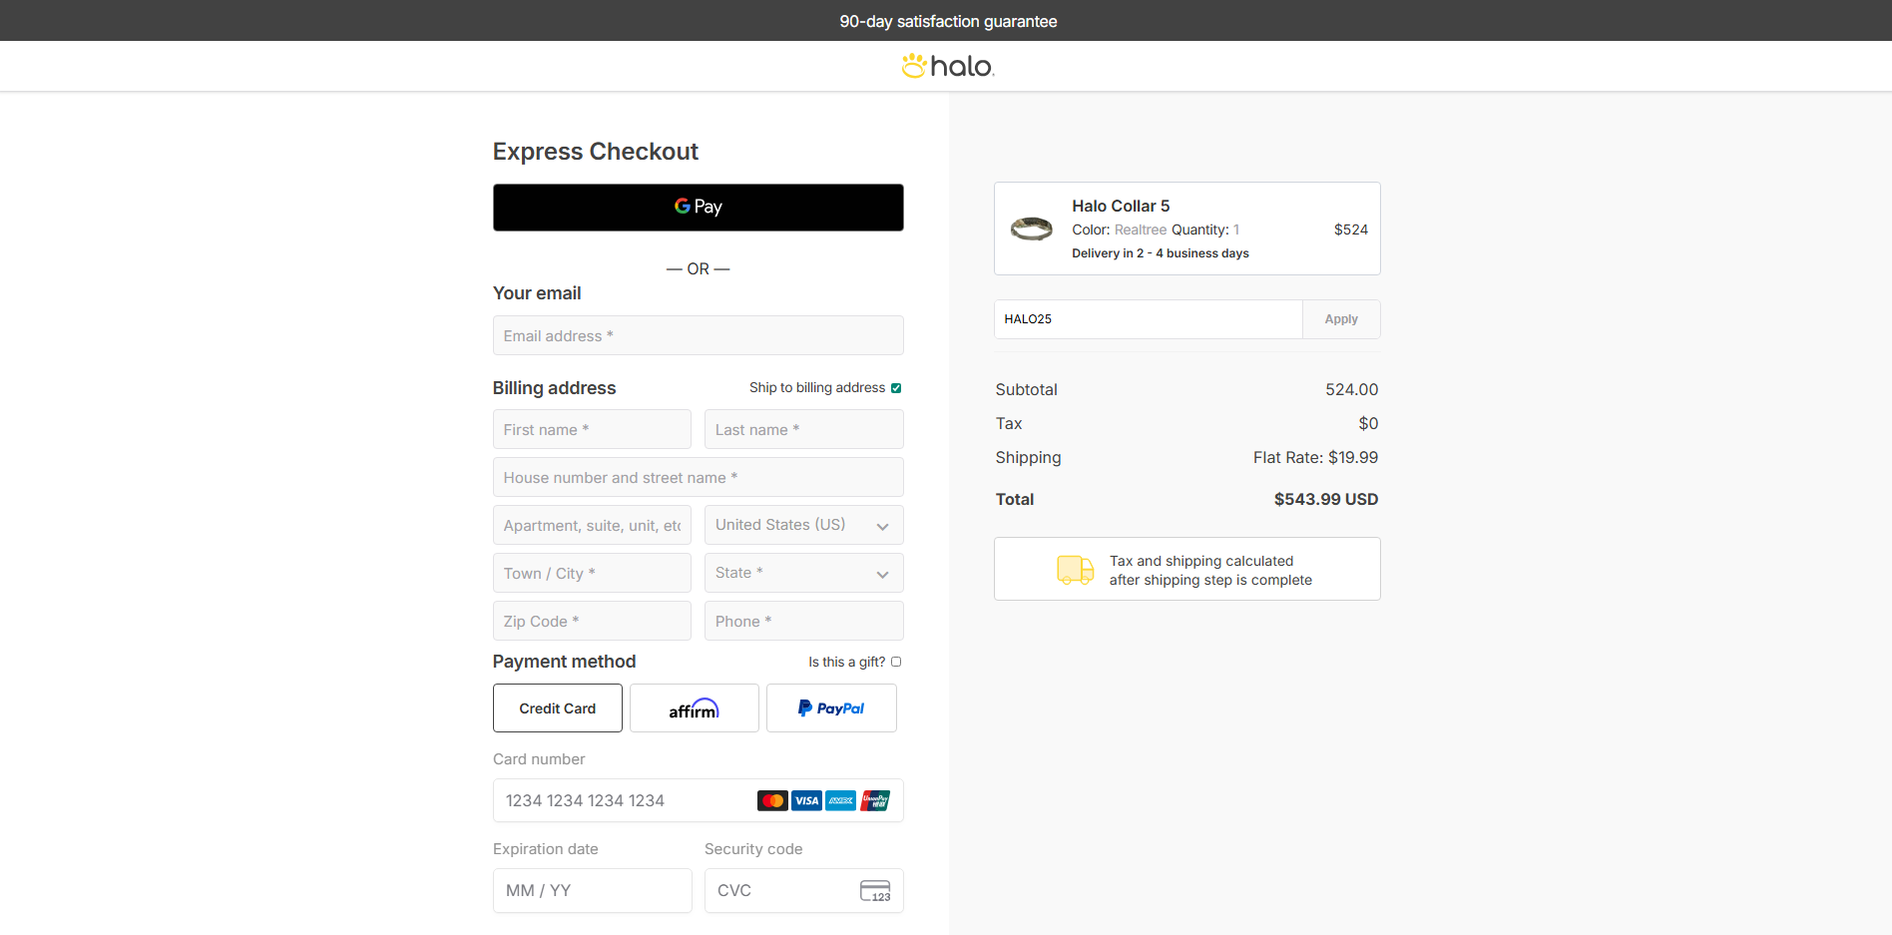Click the Mastercard icon in card field
The image size is (1892, 935).
pos(772,800)
